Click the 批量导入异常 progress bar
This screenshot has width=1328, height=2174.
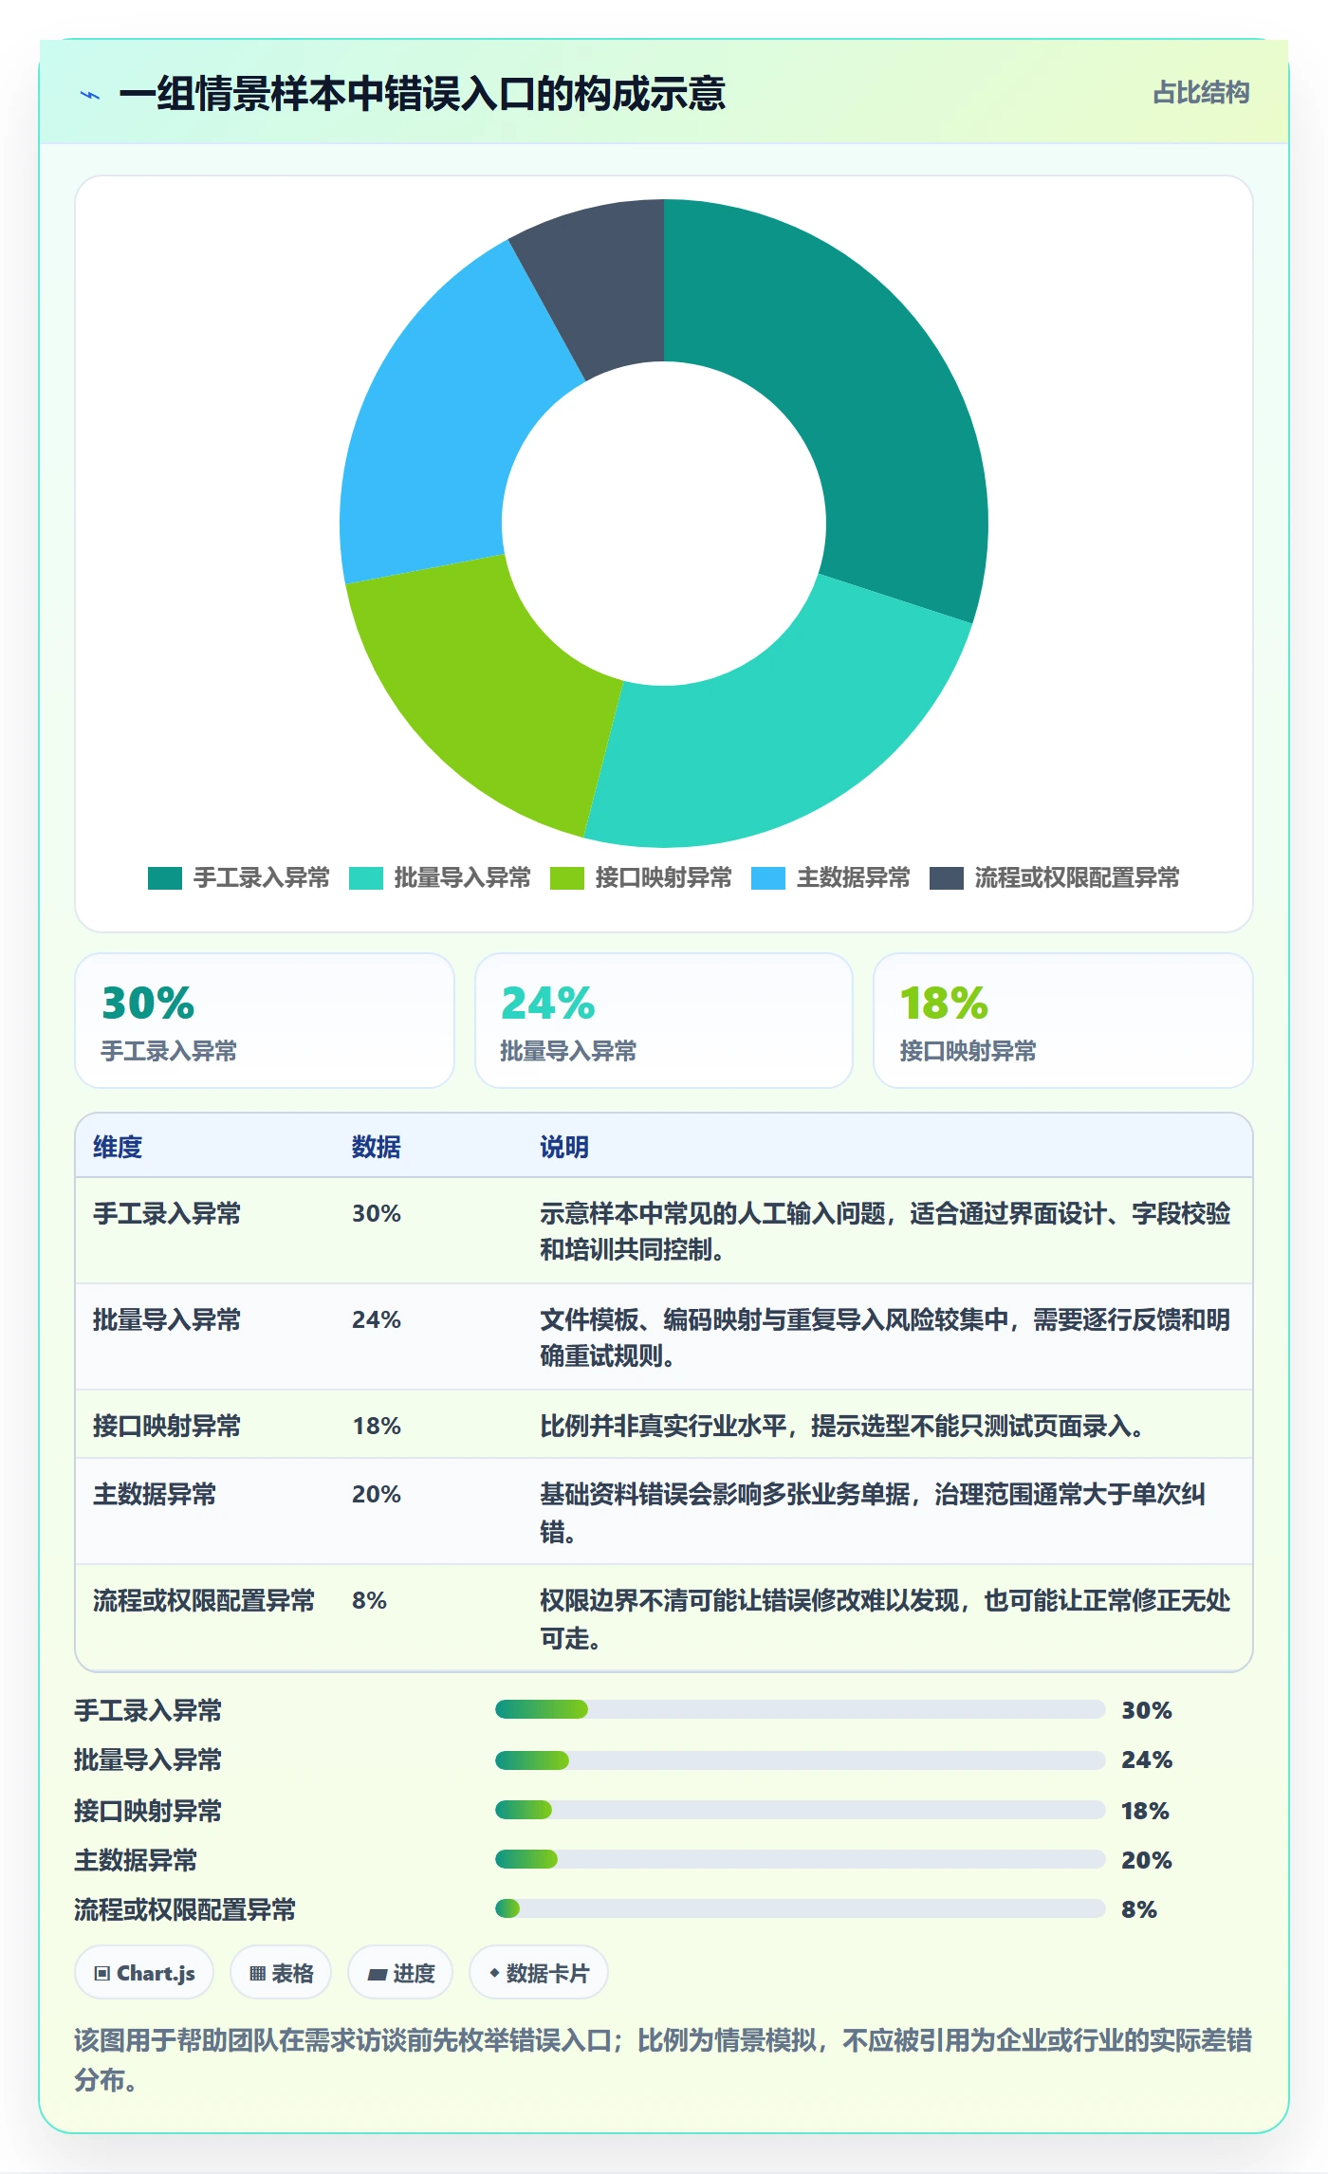[x=800, y=1759]
